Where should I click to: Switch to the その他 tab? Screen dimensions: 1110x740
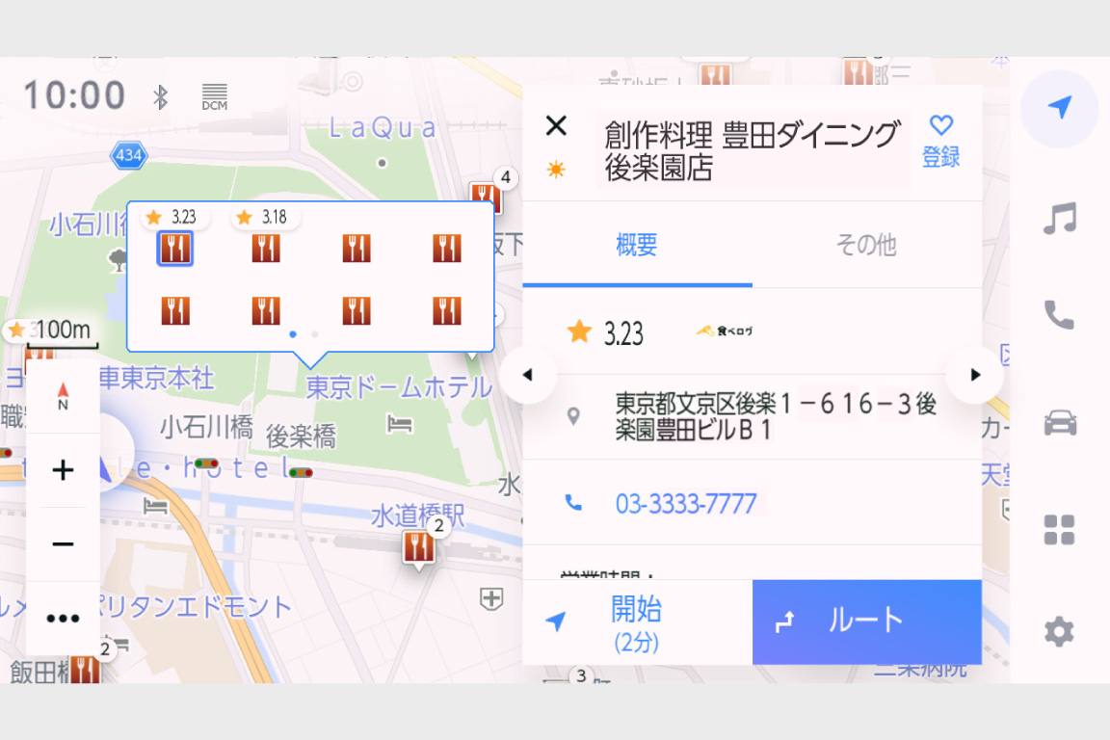pyautogui.click(x=867, y=245)
